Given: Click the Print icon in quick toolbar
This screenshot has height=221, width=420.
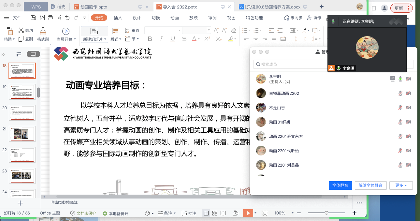Looking at the screenshot, I should pyautogui.click(x=51, y=18).
